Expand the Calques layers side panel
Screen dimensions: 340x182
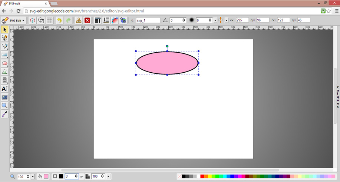pos(337,97)
